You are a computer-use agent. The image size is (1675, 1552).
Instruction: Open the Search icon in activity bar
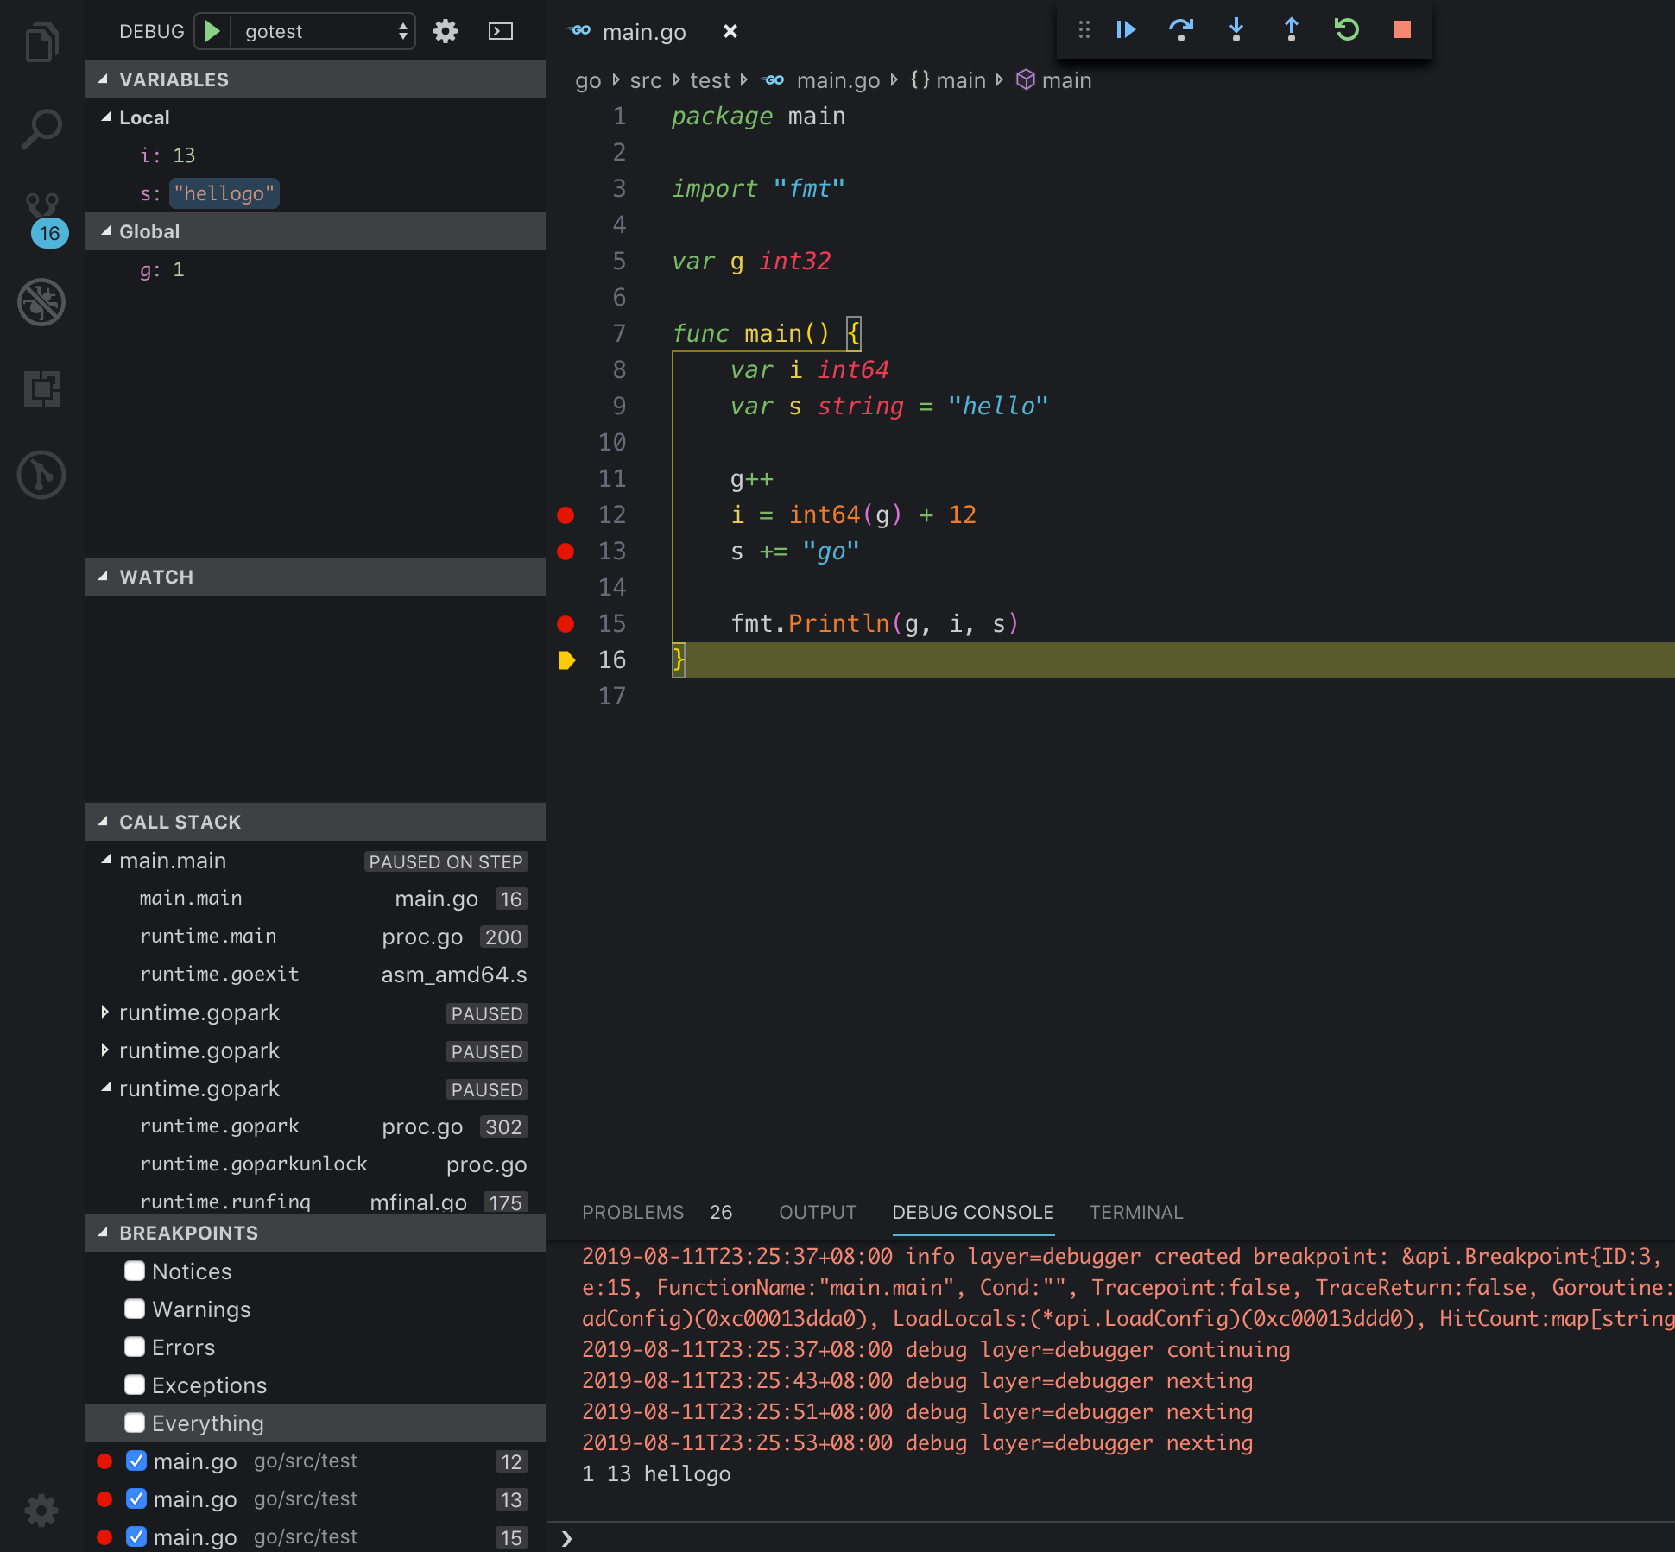[41, 129]
